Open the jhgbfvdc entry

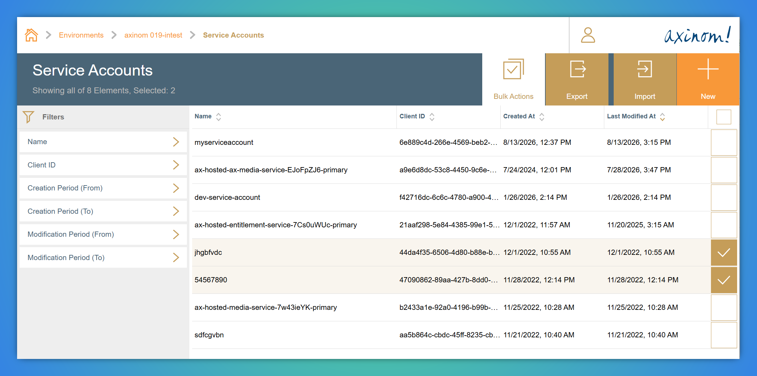coord(208,252)
